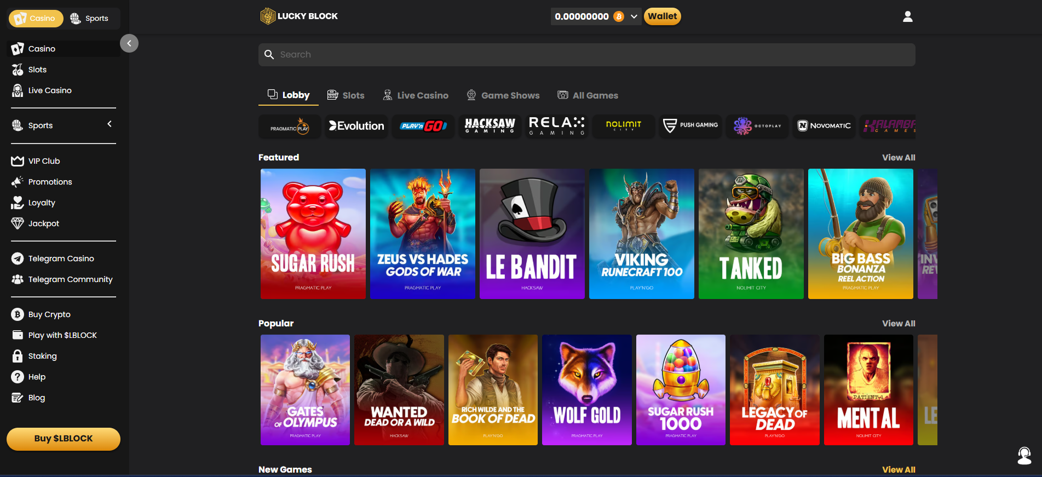
Task: Select the Kalamba Games provider logo
Action: (x=888, y=126)
